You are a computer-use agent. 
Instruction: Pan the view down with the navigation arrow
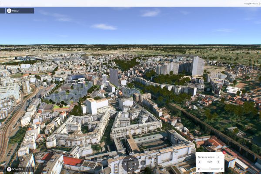pyautogui.click(x=130, y=169)
